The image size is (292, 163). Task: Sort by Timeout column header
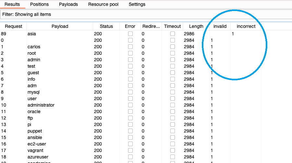point(172,26)
